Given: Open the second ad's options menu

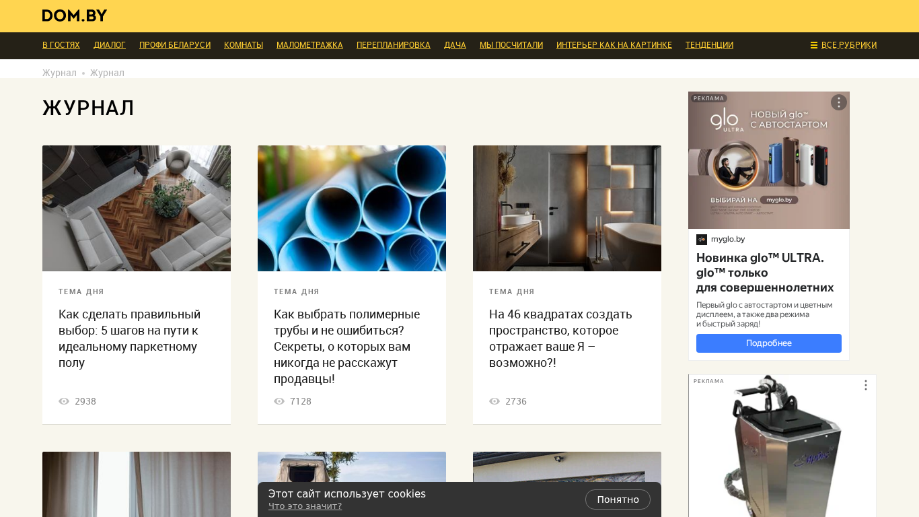Looking at the screenshot, I should click(866, 385).
